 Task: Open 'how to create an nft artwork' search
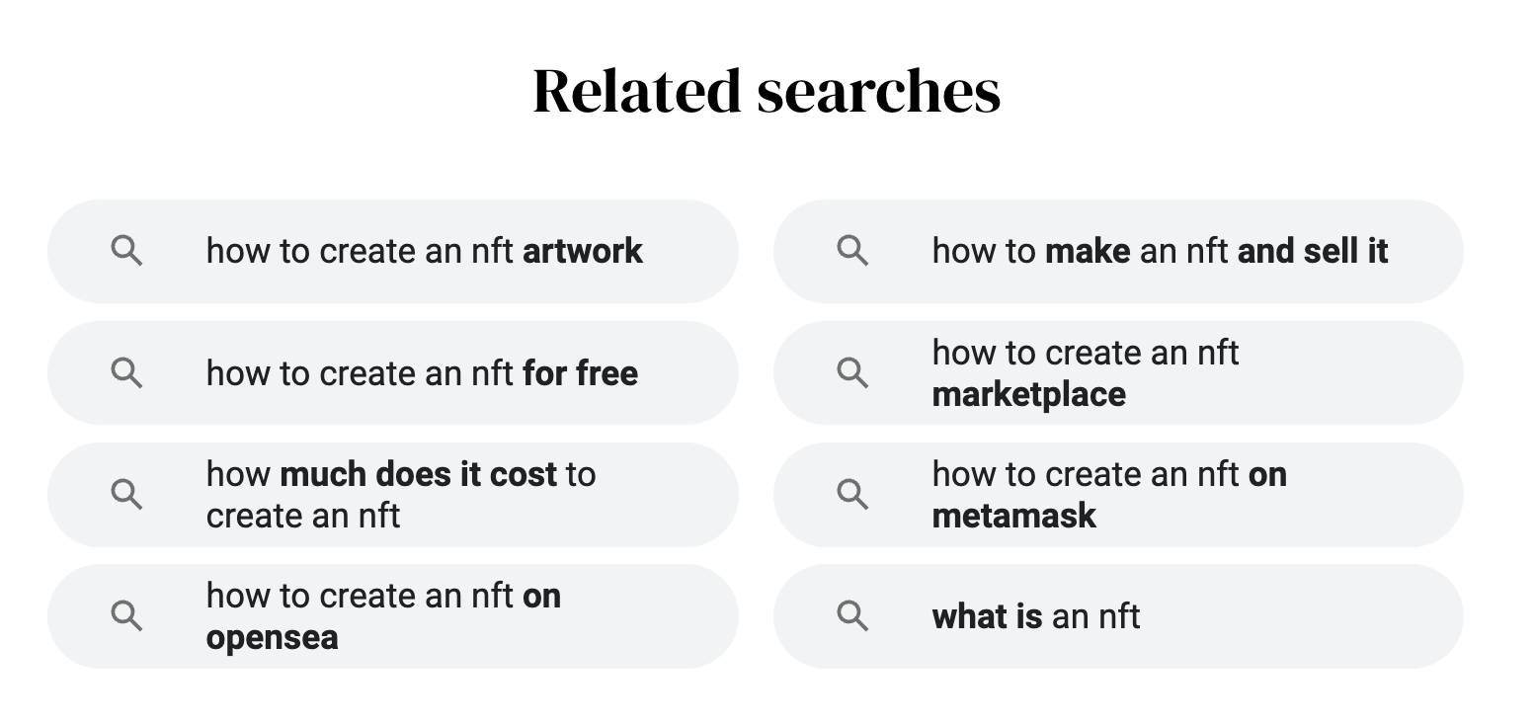[x=424, y=251]
